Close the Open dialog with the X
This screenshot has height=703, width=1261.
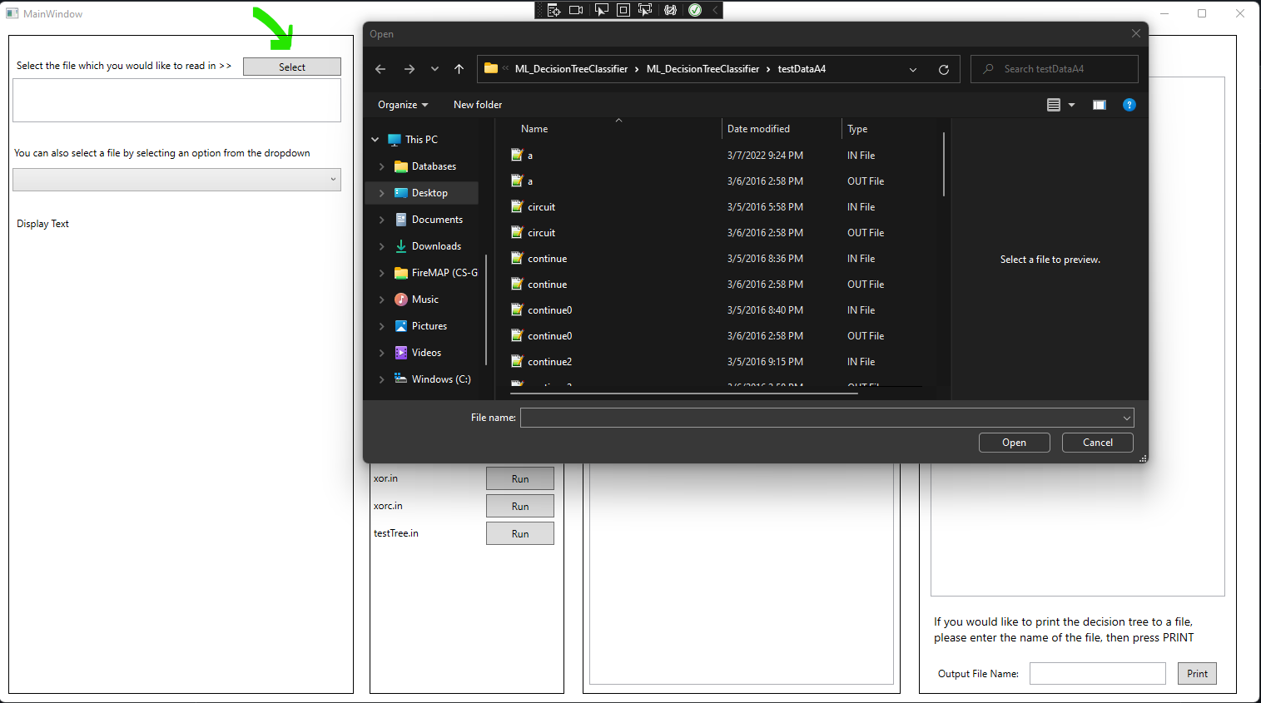click(x=1136, y=33)
